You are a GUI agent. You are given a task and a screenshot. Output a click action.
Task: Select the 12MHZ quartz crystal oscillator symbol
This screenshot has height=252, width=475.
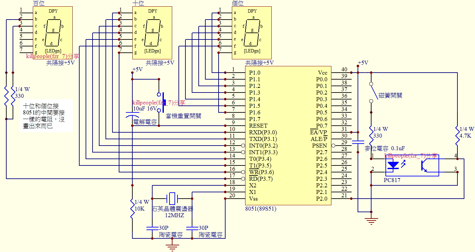(x=172, y=198)
